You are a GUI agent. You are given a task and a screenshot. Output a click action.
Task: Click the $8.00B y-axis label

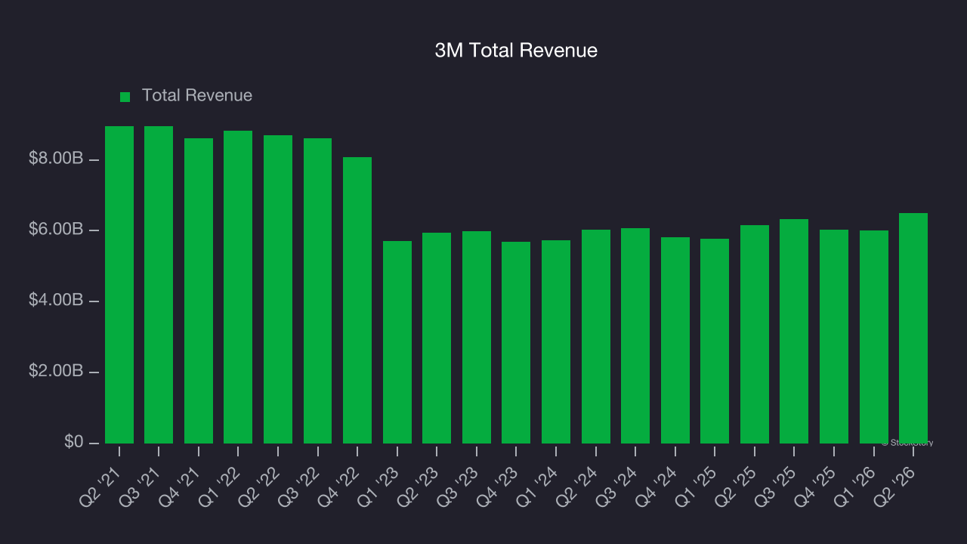55,159
